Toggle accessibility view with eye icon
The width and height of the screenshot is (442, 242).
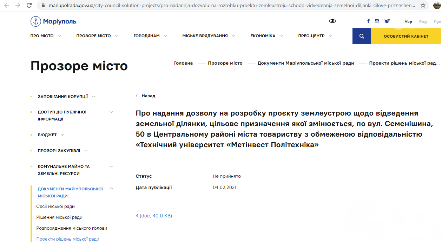click(x=332, y=21)
